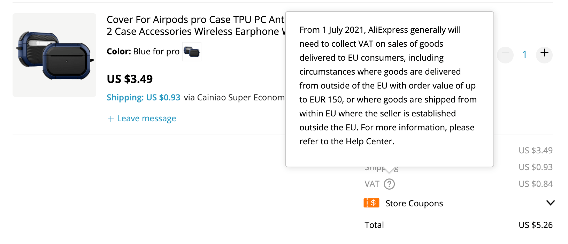This screenshot has height=244, width=568.
Task: Click the VAT amount US $0.84
Action: [535, 184]
